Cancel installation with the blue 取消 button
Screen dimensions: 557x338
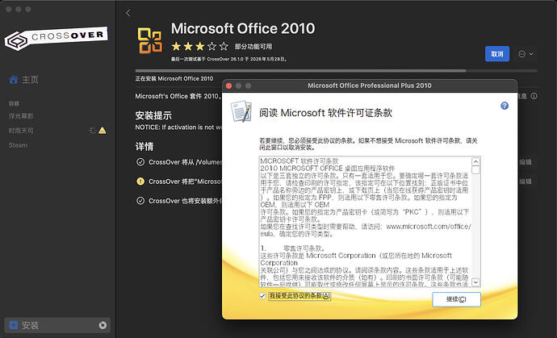[x=497, y=54]
